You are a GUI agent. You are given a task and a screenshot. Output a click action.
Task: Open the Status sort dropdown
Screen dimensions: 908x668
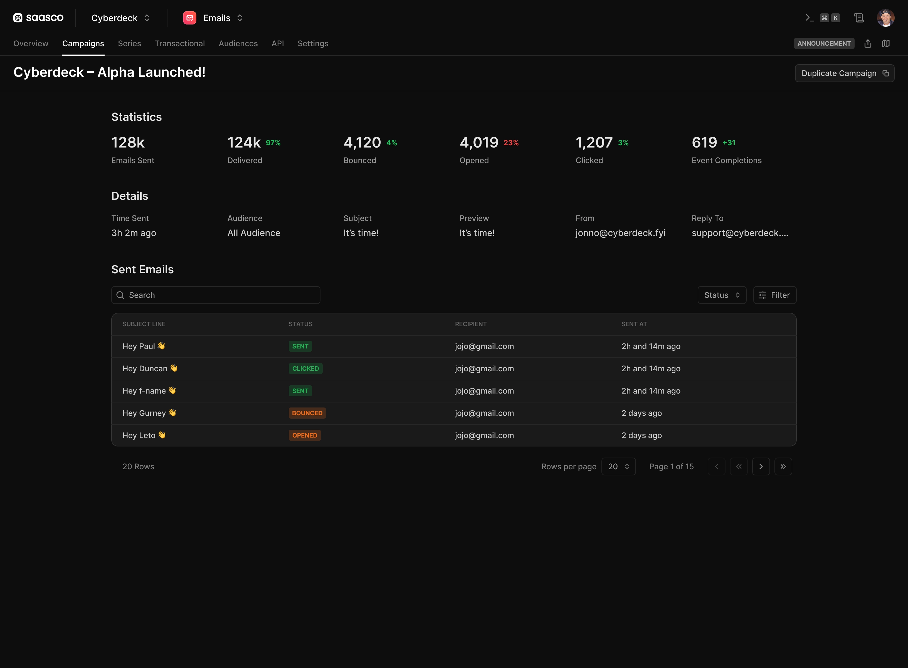(722, 295)
